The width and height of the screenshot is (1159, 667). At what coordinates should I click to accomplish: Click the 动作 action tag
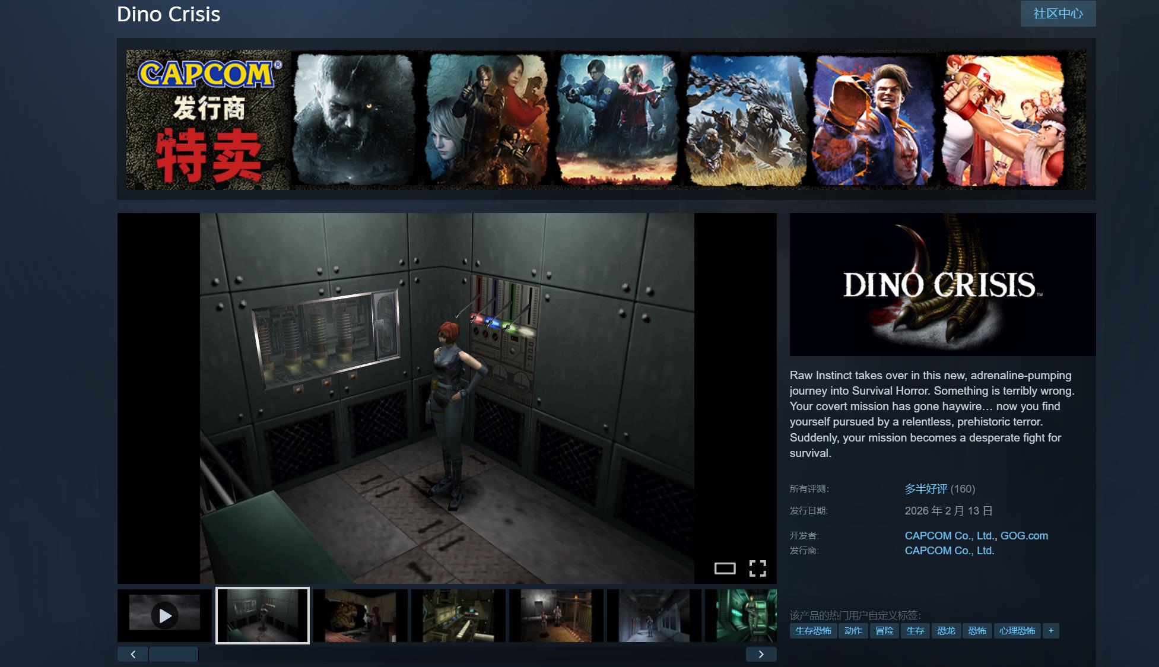[853, 631]
